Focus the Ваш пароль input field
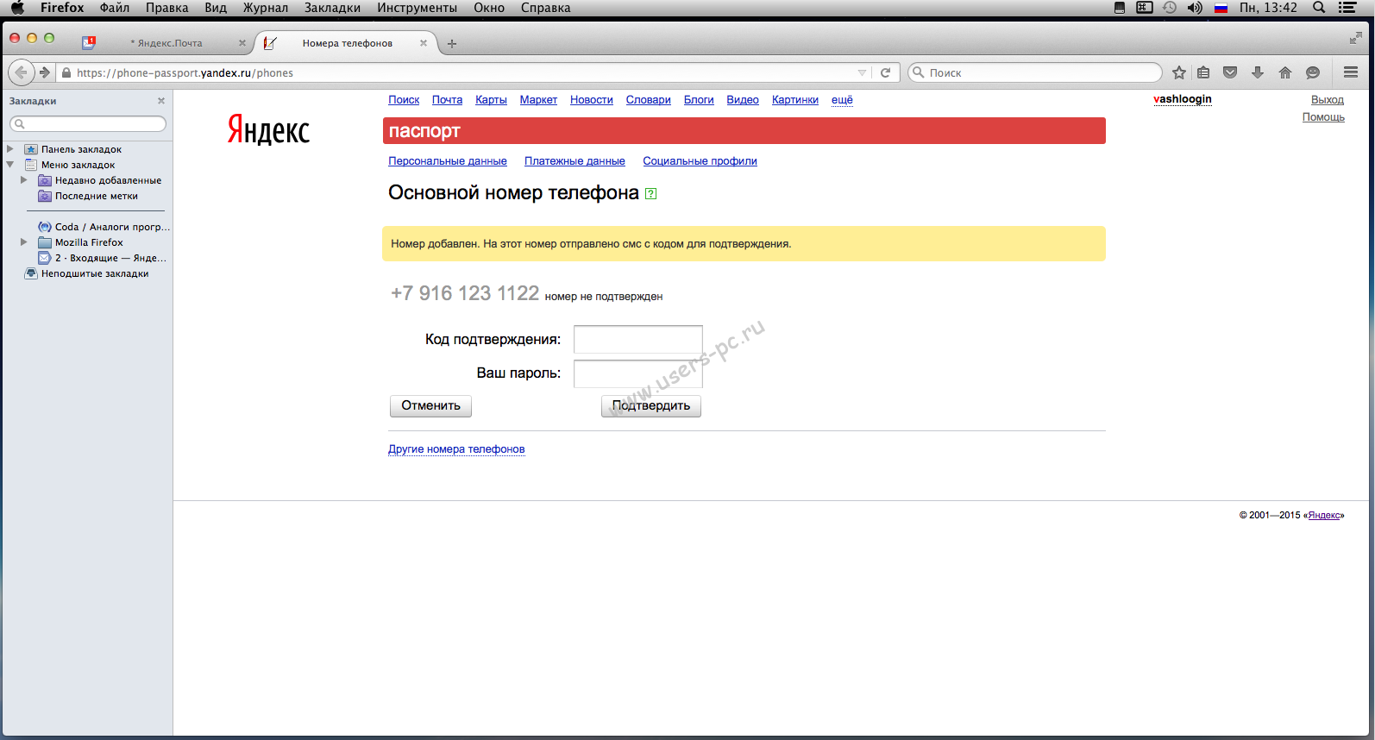Screen dimensions: 1375x740 click(638, 373)
